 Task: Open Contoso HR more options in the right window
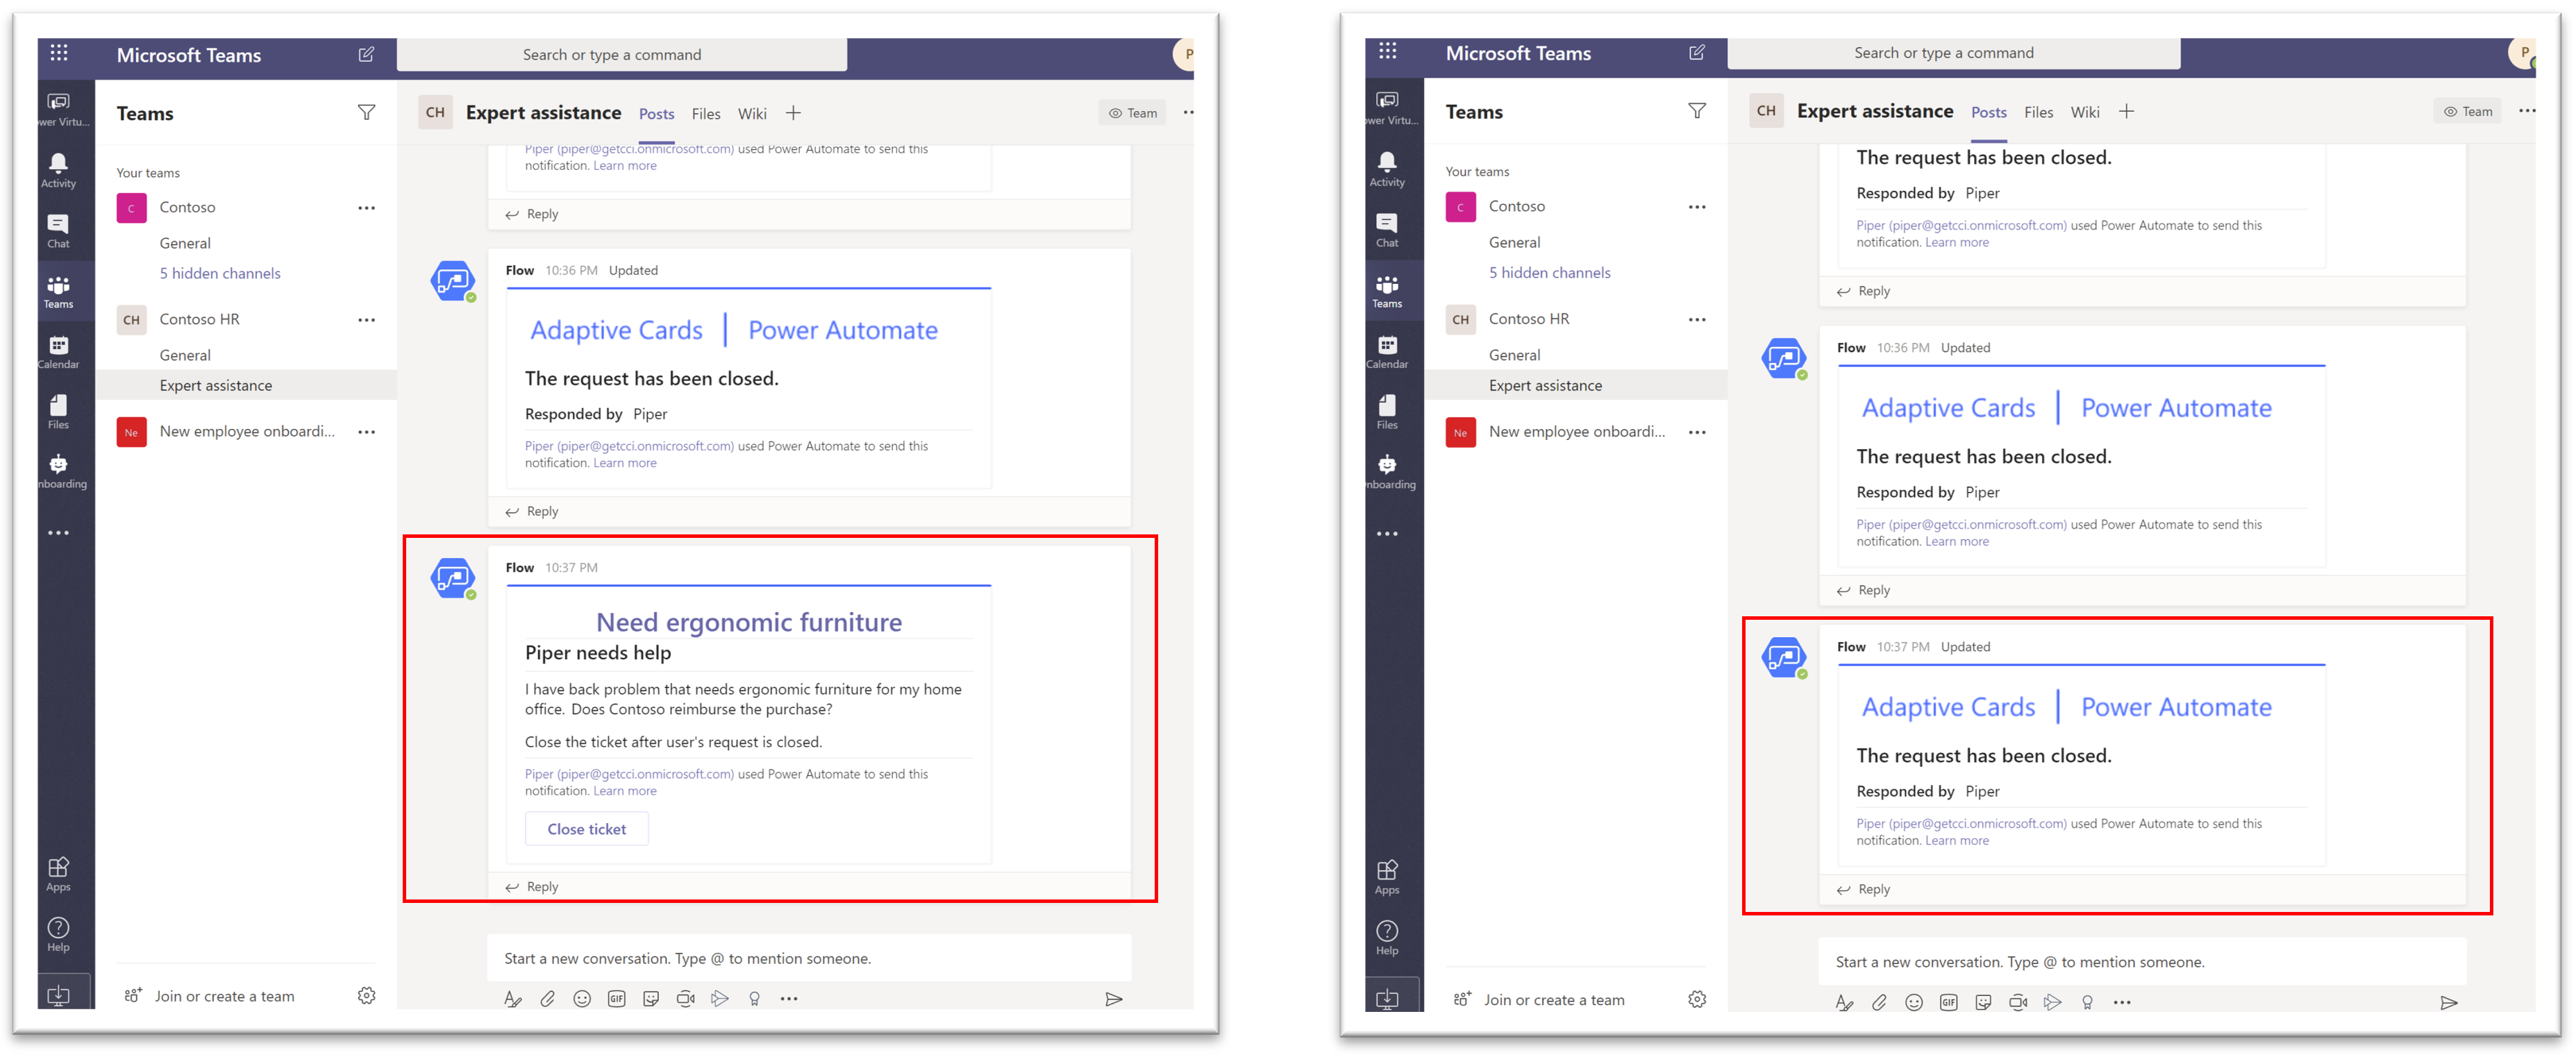[x=1697, y=319]
